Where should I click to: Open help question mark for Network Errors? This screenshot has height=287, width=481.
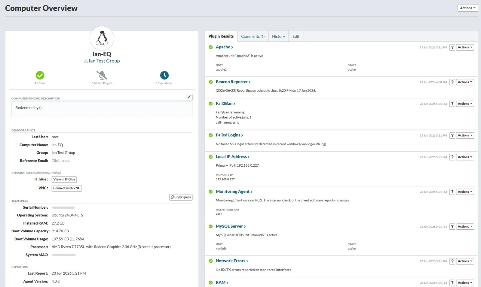452,261
